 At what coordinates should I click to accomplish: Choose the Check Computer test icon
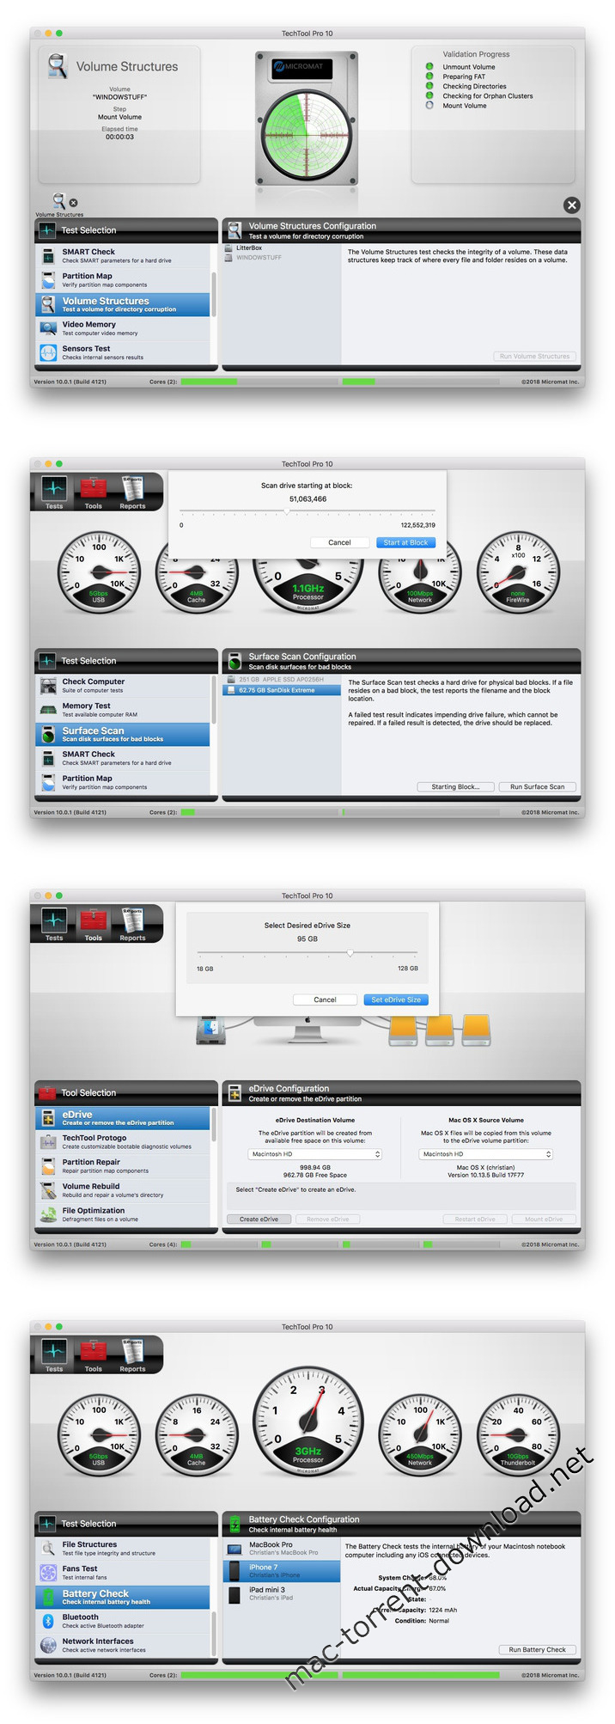pos(48,685)
